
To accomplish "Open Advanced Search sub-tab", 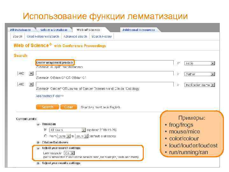I will click(x=75, y=36).
